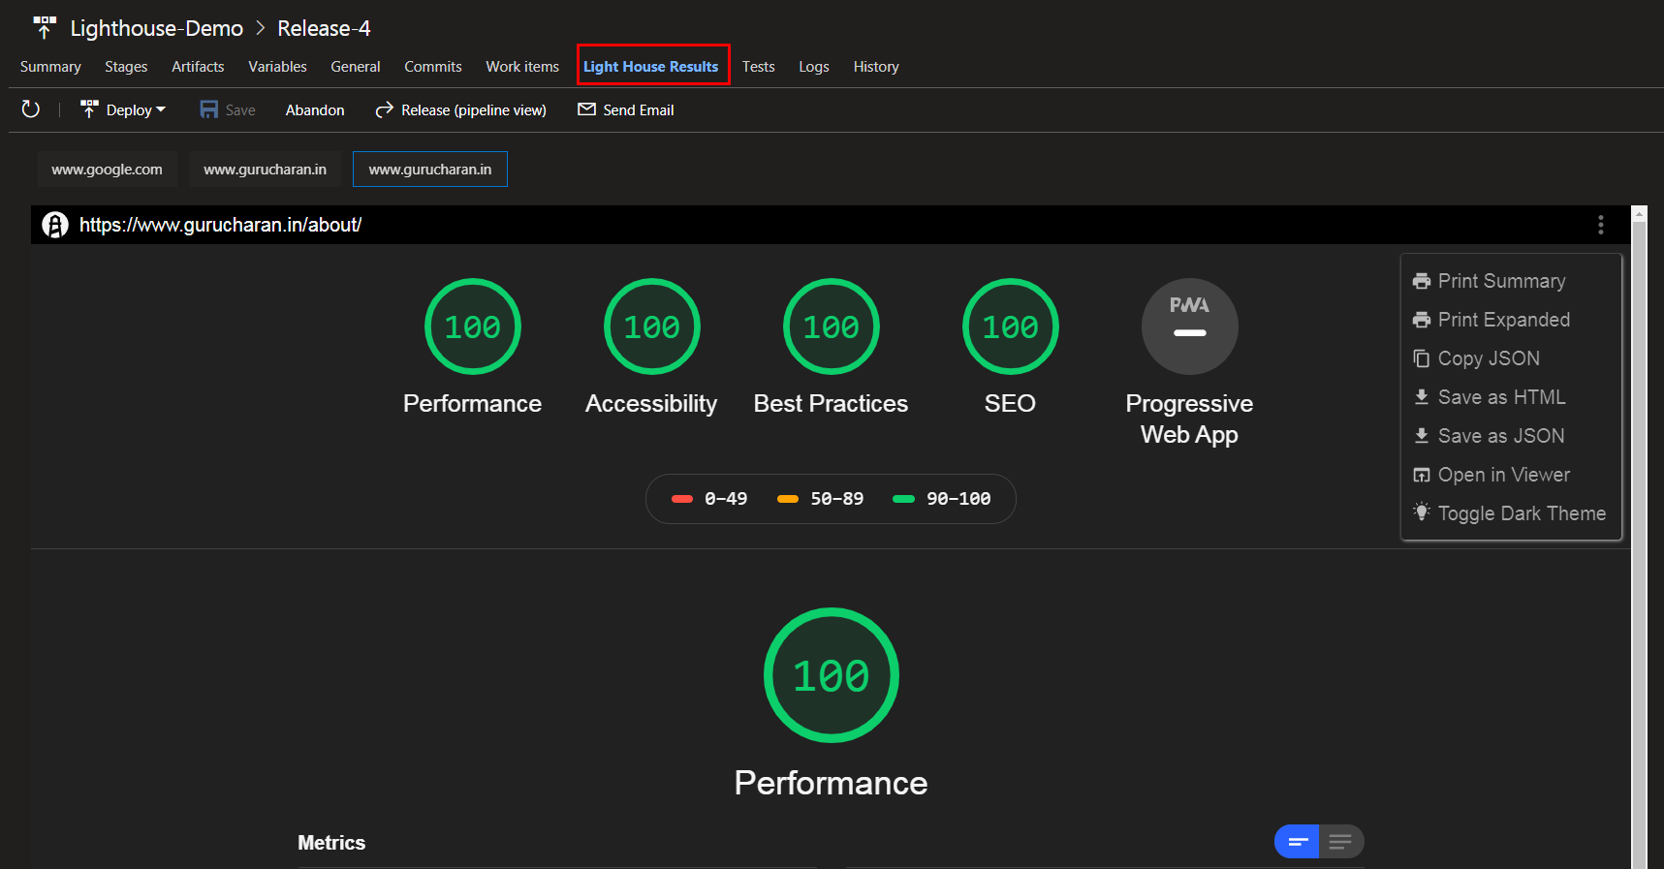Viewport: 1664px width, 869px height.
Task: Click the Metrics section heading
Action: (x=331, y=843)
